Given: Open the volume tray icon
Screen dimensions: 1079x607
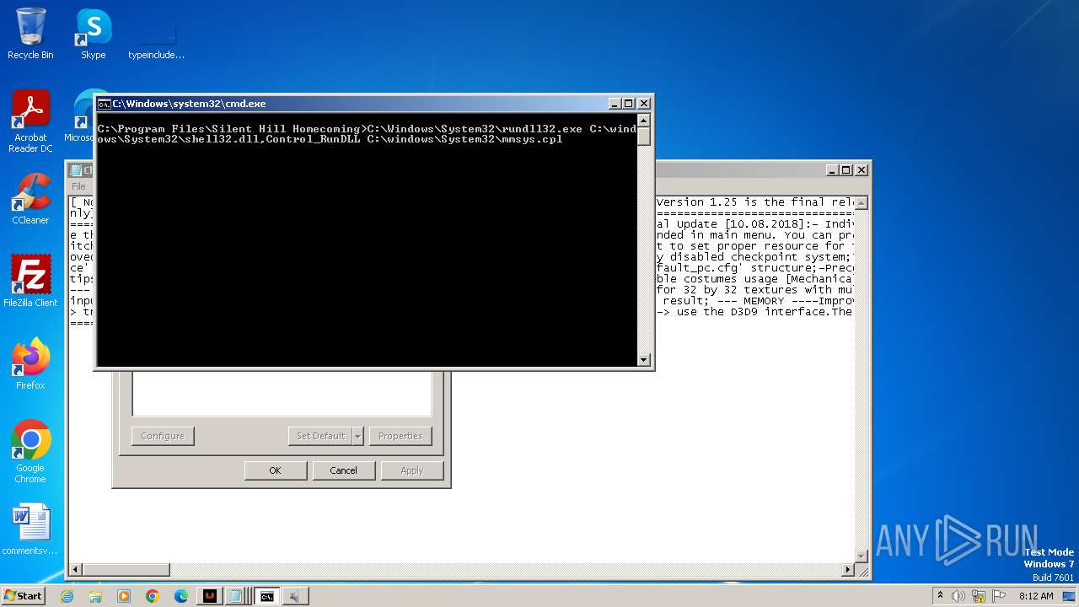Looking at the screenshot, I should tap(958, 596).
